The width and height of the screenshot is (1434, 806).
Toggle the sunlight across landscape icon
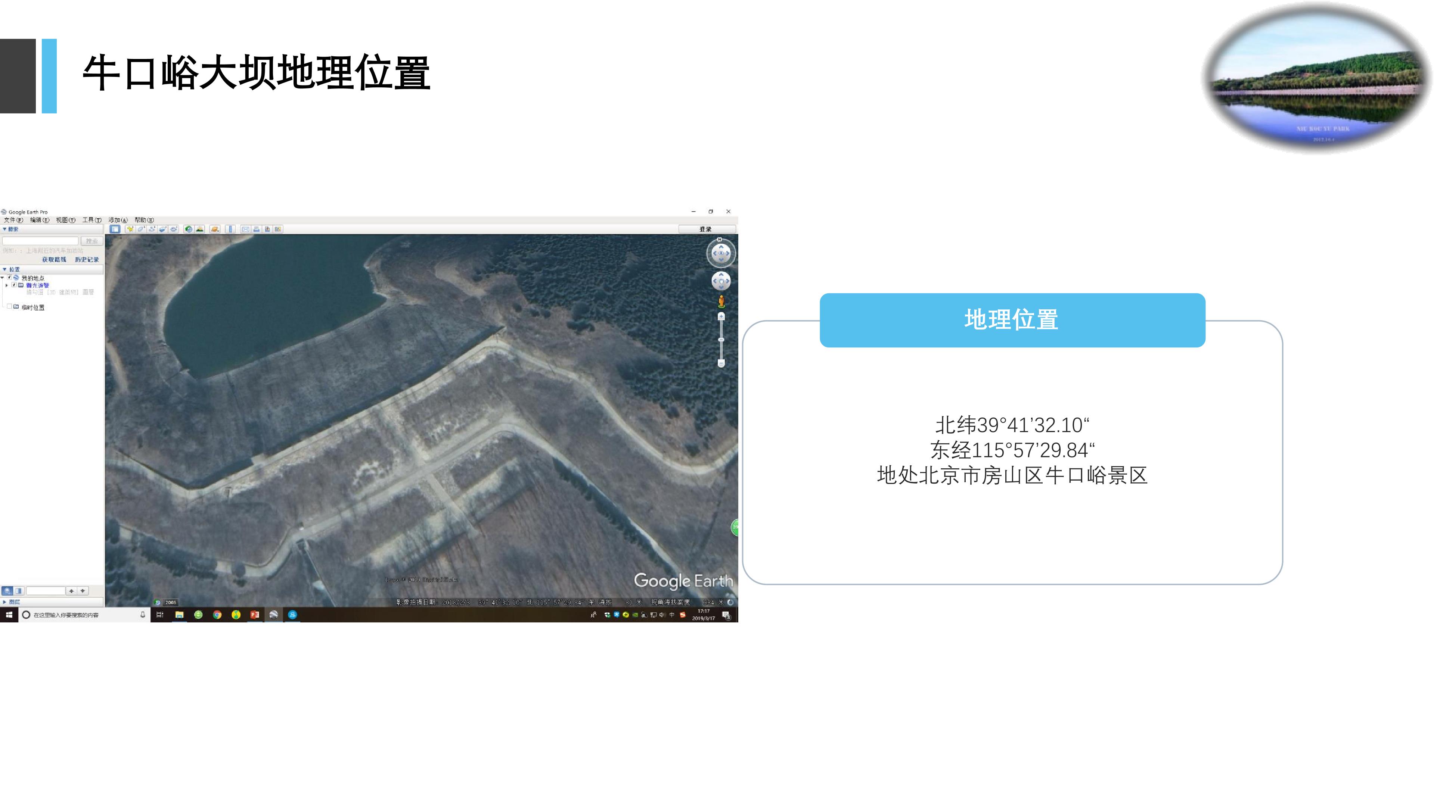(x=200, y=229)
